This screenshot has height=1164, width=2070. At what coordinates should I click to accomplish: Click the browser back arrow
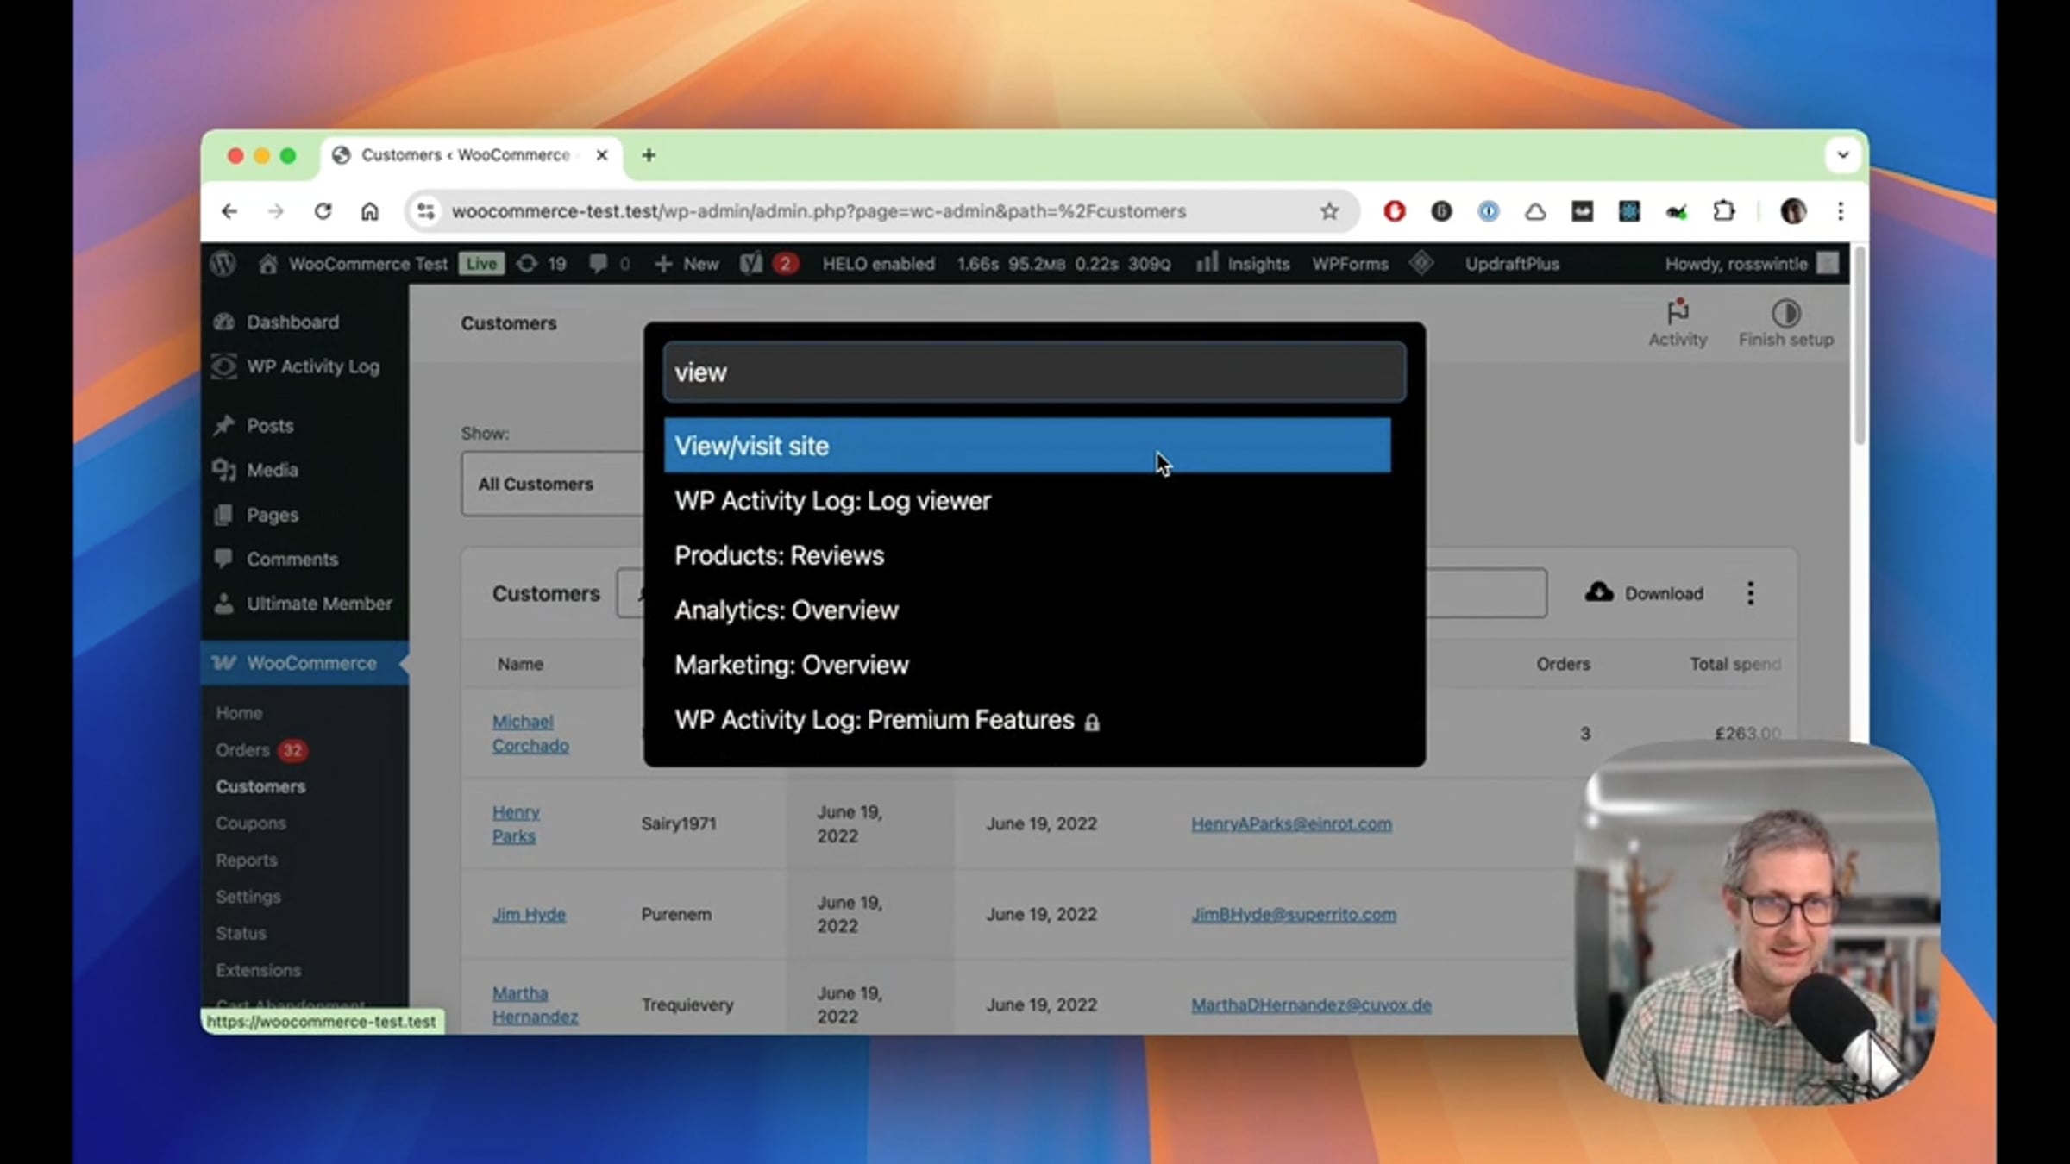[x=229, y=211]
